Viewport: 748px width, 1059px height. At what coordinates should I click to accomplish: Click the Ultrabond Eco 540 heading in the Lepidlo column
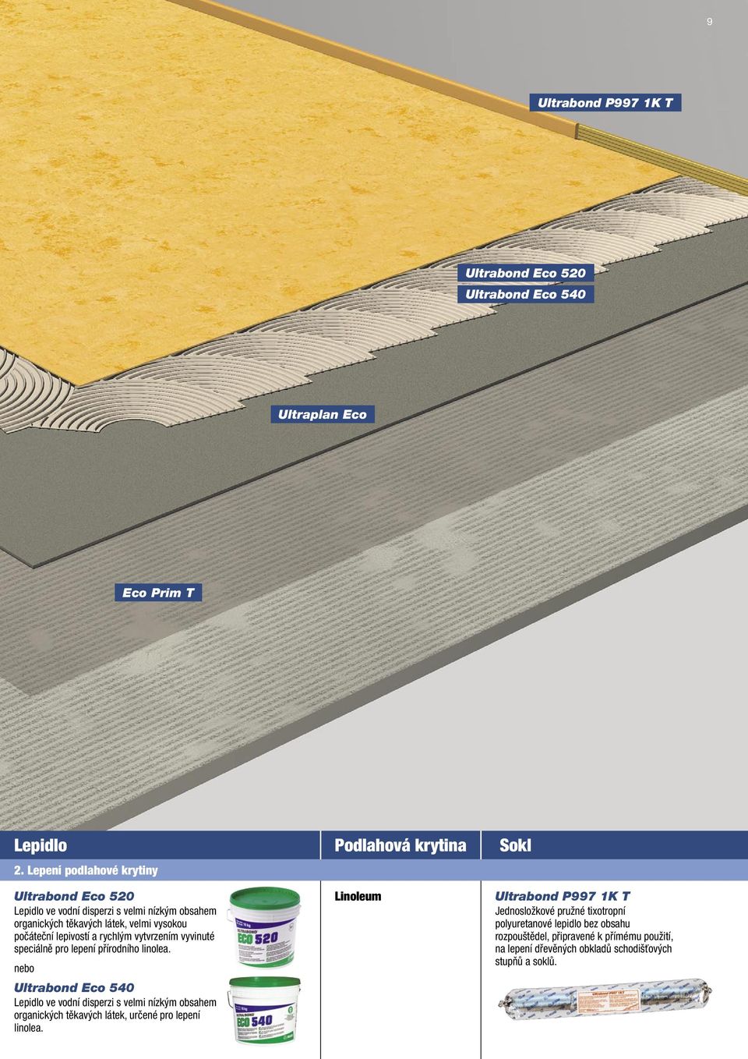[x=74, y=988]
